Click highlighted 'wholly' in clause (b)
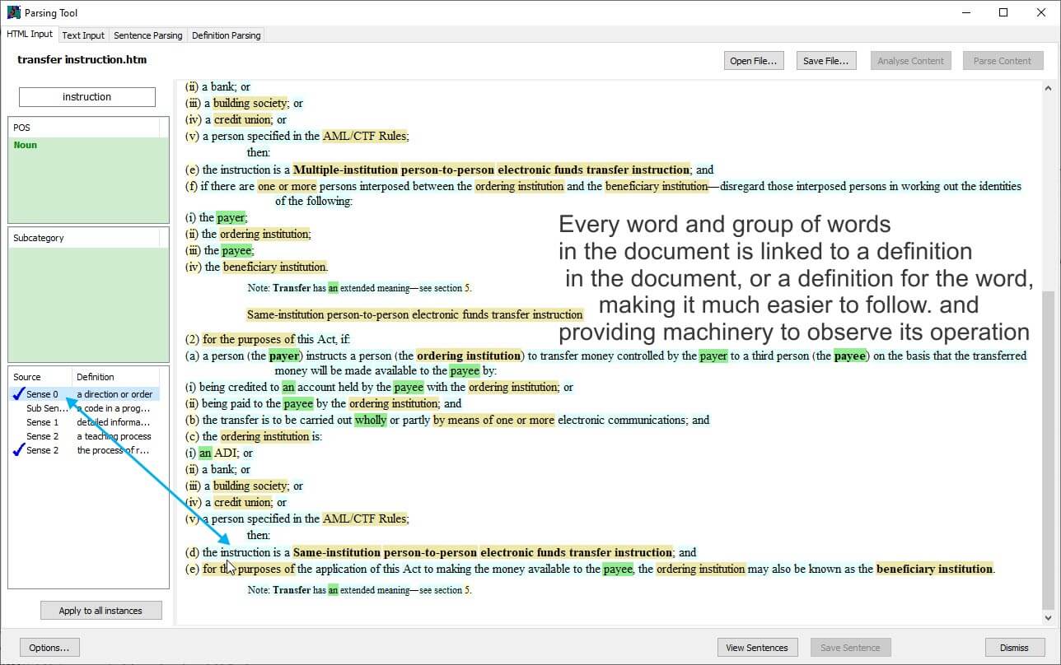1061x665 pixels. click(370, 420)
